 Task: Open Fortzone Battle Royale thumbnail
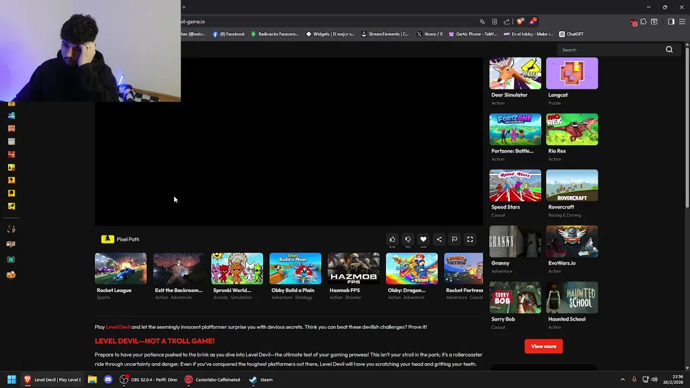(515, 129)
